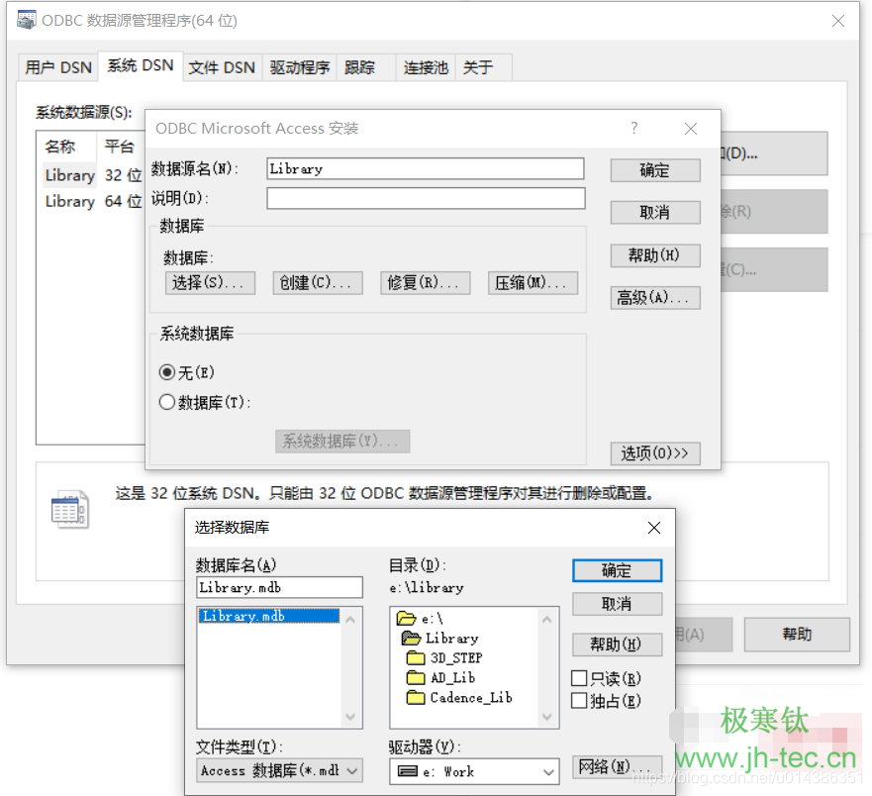Select the 数据库(T) radio button
The width and height of the screenshot is (872, 796).
167,403
